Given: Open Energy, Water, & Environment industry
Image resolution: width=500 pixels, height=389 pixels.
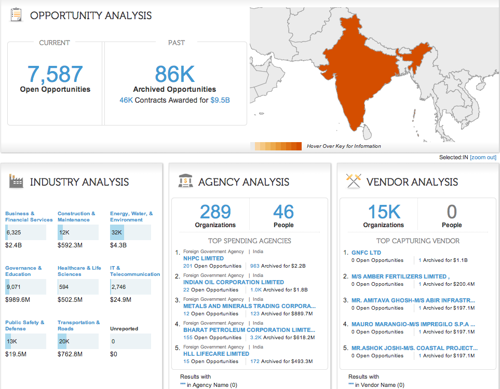Looking at the screenshot, I should [131, 217].
